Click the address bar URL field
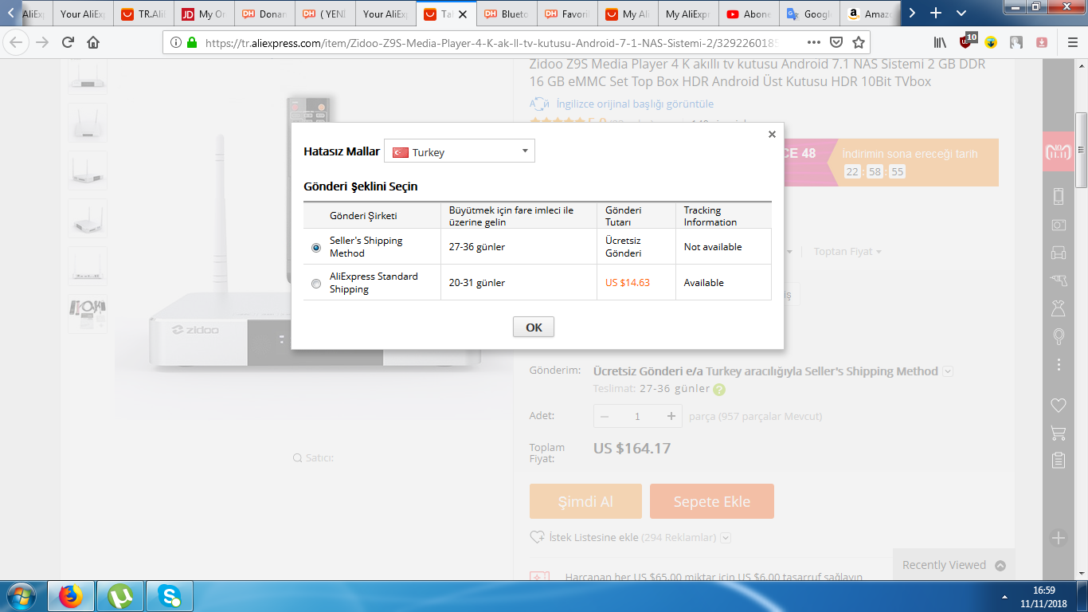This screenshot has width=1088, height=612. [490, 42]
